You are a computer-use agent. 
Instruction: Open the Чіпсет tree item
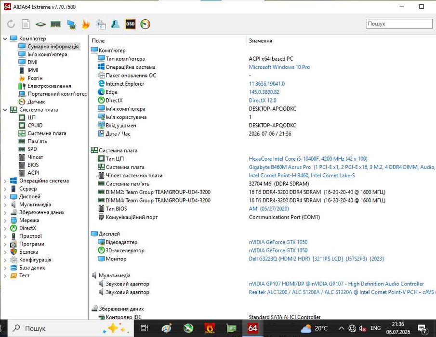click(35, 157)
